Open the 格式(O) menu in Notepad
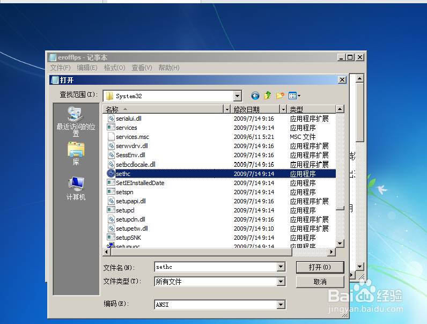 114,68
